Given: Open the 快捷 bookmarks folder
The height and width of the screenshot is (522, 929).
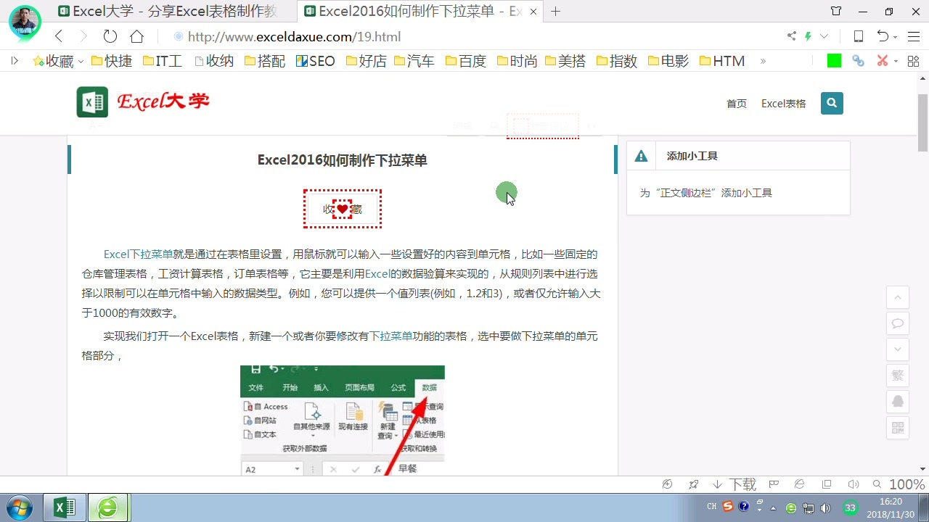Looking at the screenshot, I should coord(112,62).
